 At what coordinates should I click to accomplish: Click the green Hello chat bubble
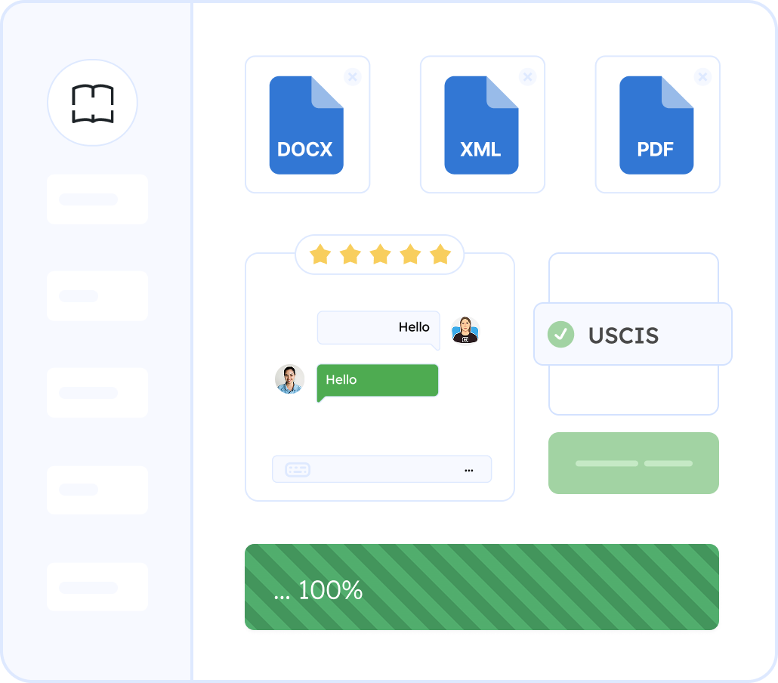pos(377,380)
